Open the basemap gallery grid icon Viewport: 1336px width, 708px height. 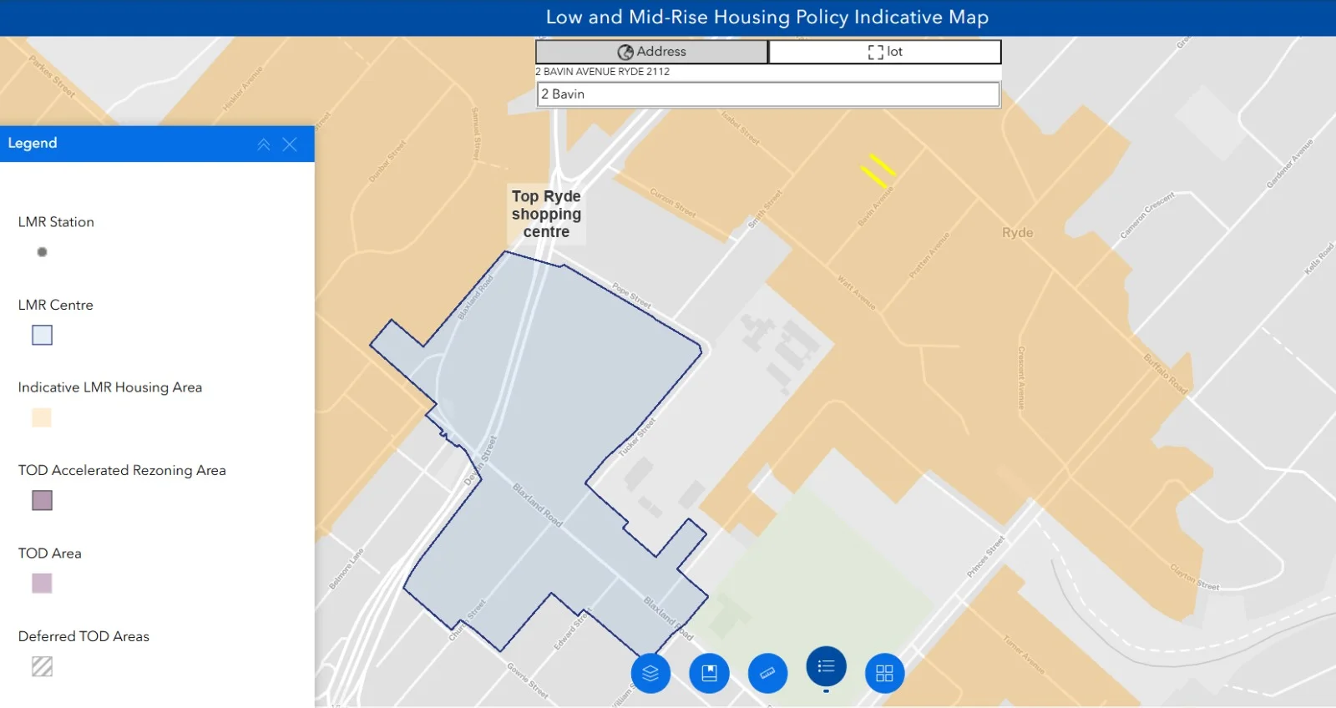884,673
